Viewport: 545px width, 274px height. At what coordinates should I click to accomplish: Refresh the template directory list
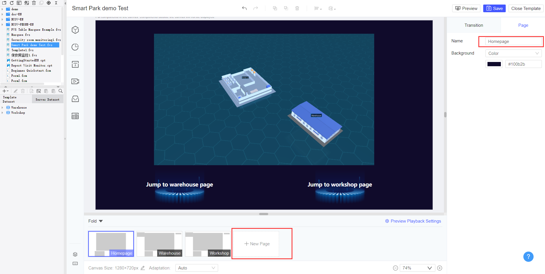tap(11, 3)
